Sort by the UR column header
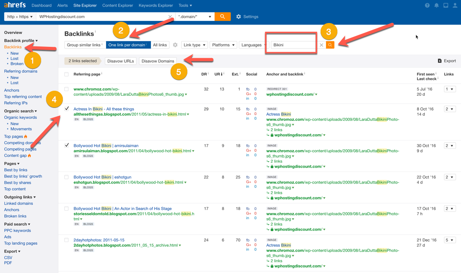Image resolution: width=461 pixels, height=273 pixels. (x=218, y=74)
